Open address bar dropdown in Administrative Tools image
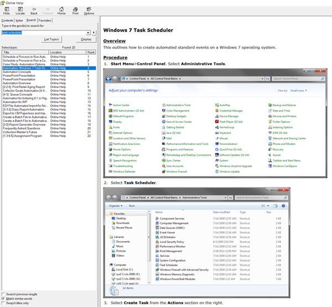Screen dimensions: 332x307 tap(226, 197)
